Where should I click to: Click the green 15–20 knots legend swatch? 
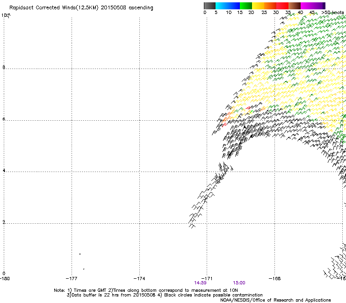246,6
